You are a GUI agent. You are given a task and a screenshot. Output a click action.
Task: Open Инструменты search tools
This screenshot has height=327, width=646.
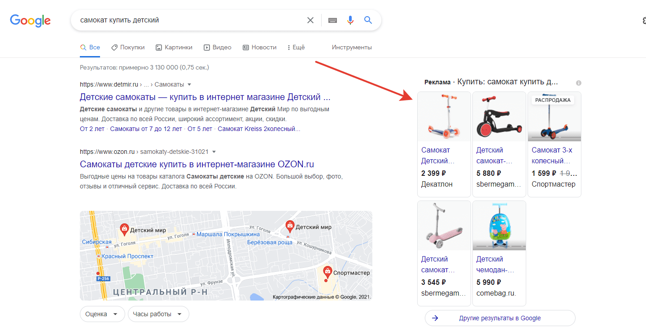352,47
